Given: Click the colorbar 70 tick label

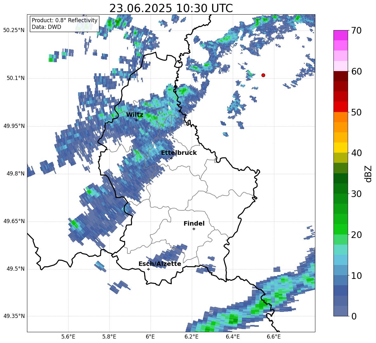Looking at the screenshot, I should click(x=356, y=31).
